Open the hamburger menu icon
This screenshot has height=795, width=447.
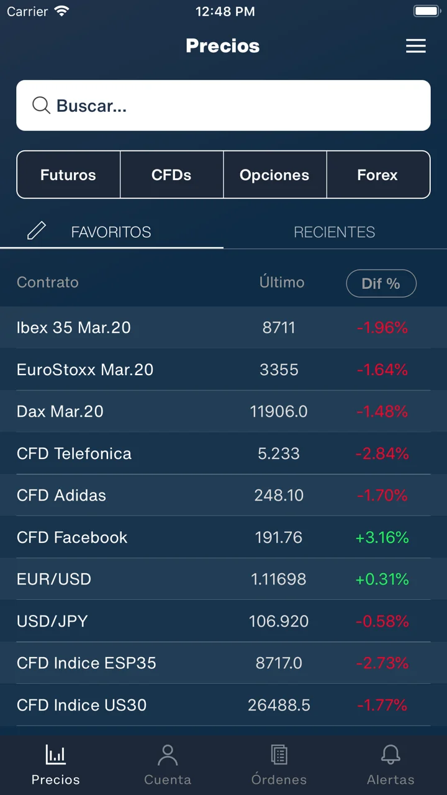click(415, 46)
